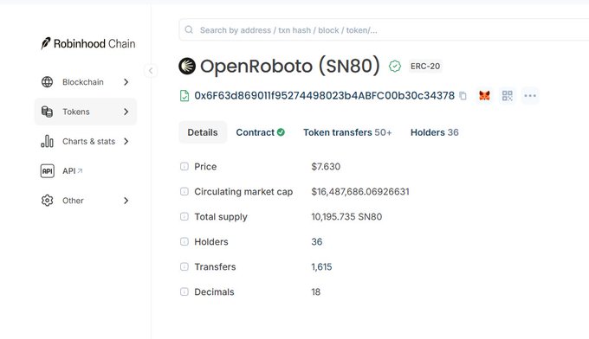Open the Holders 36 tab
This screenshot has width=589, height=339.
pos(434,132)
